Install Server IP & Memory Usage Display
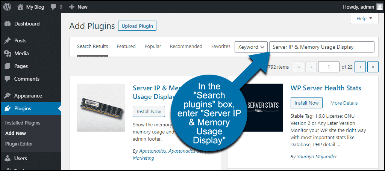This screenshot has height=171, width=385. [149, 111]
